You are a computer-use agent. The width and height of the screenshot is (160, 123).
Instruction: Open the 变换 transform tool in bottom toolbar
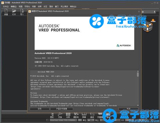pyautogui.click(x=60, y=115)
